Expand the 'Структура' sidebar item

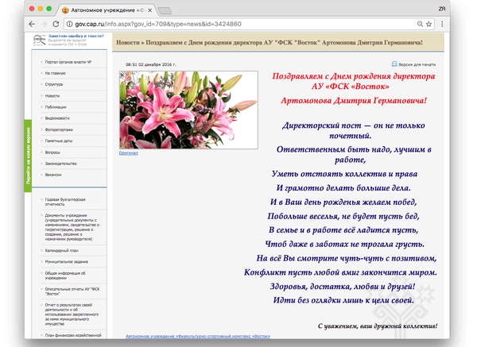[54, 83]
